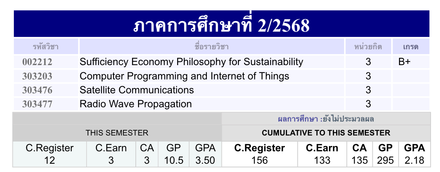This screenshot has width=440, height=172.
Task: Click the semester 2/2568 header
Action: (x=222, y=25)
